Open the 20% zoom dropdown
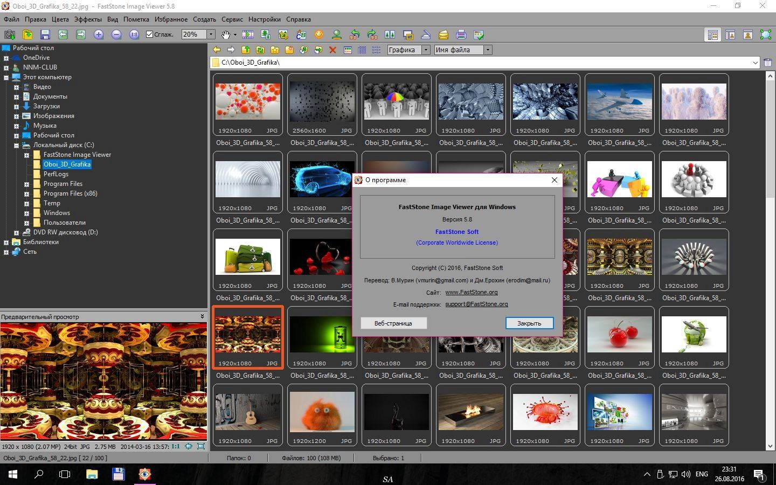Screen dimensions: 776x485 click(x=211, y=34)
